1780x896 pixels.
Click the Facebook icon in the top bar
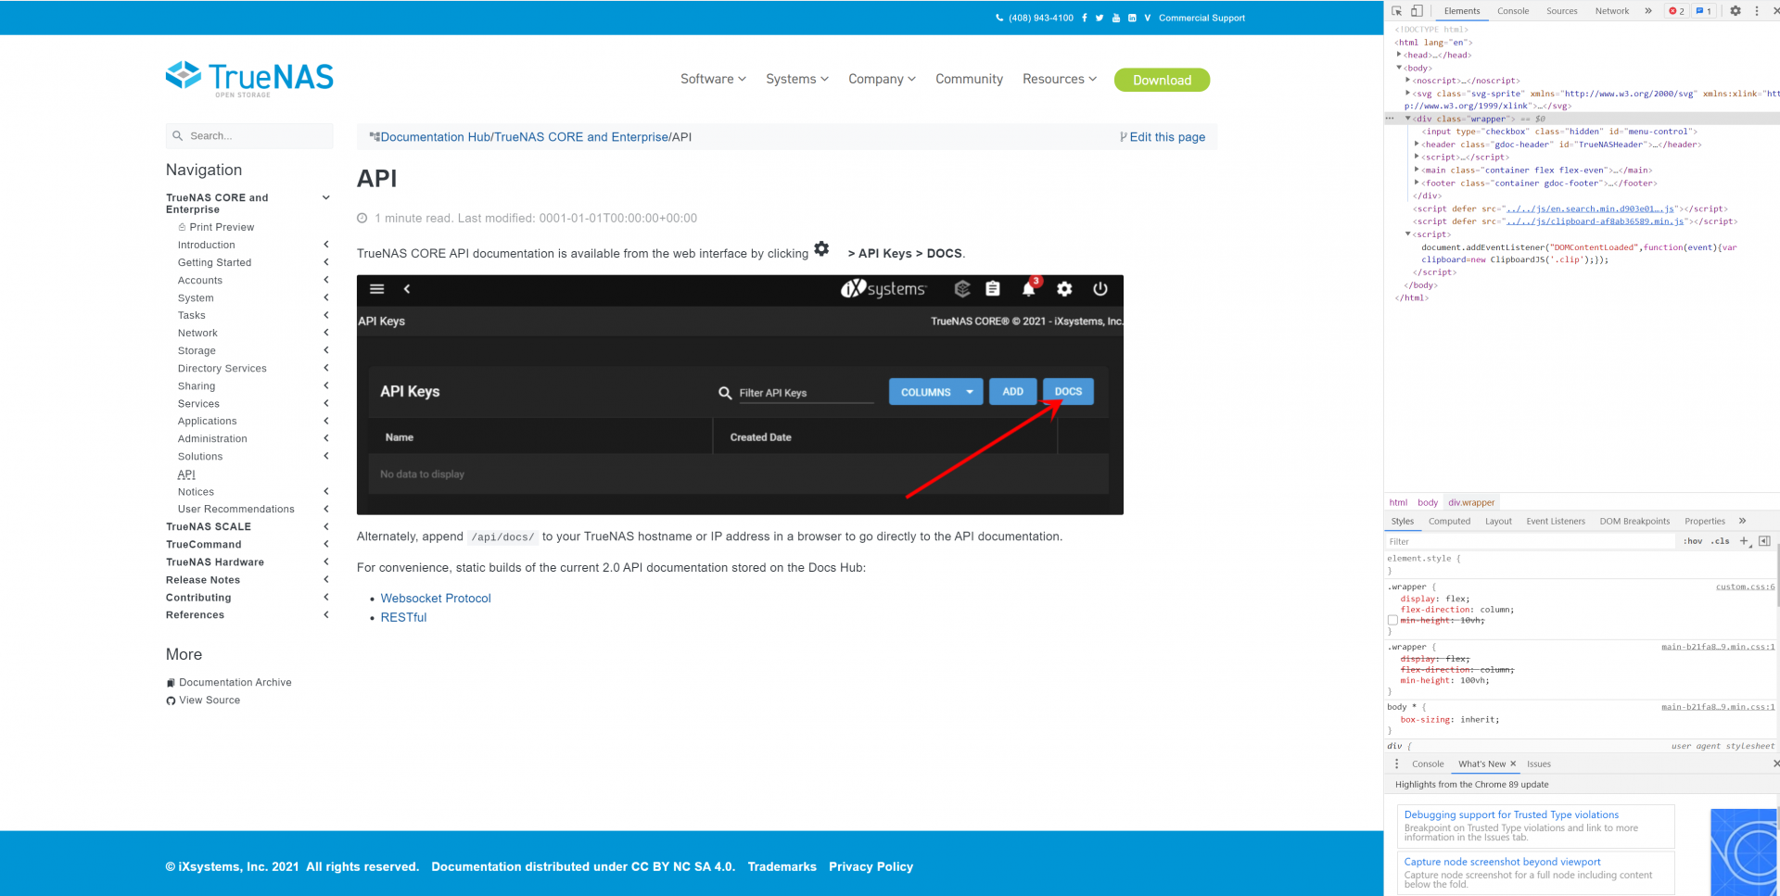(1084, 18)
